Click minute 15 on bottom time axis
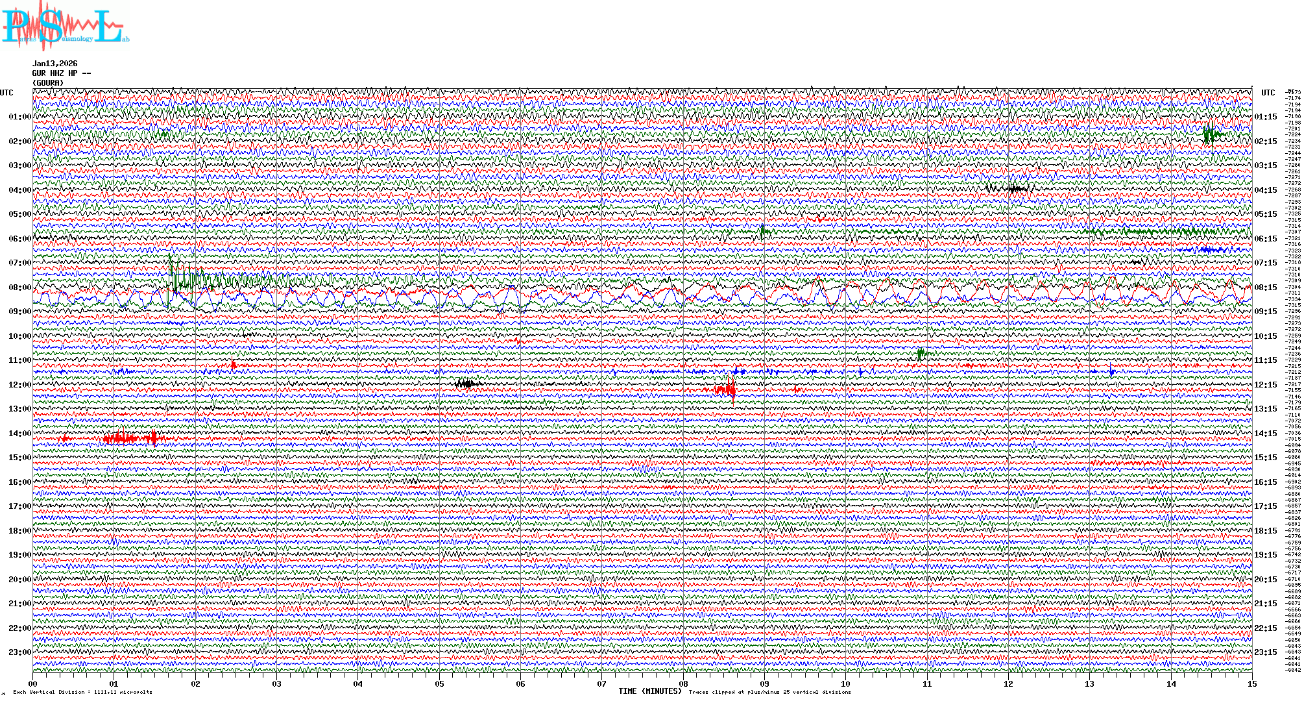Viewport: 1304px width, 701px height. [x=1251, y=683]
